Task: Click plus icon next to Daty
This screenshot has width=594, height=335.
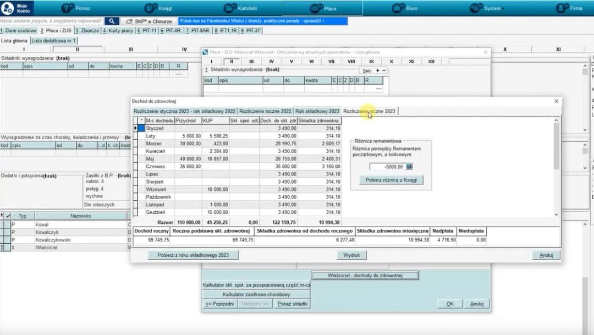Action: [377, 71]
